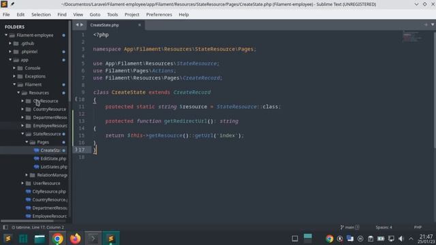
Task: Open the terminal from taskbar
Action: click(93, 238)
